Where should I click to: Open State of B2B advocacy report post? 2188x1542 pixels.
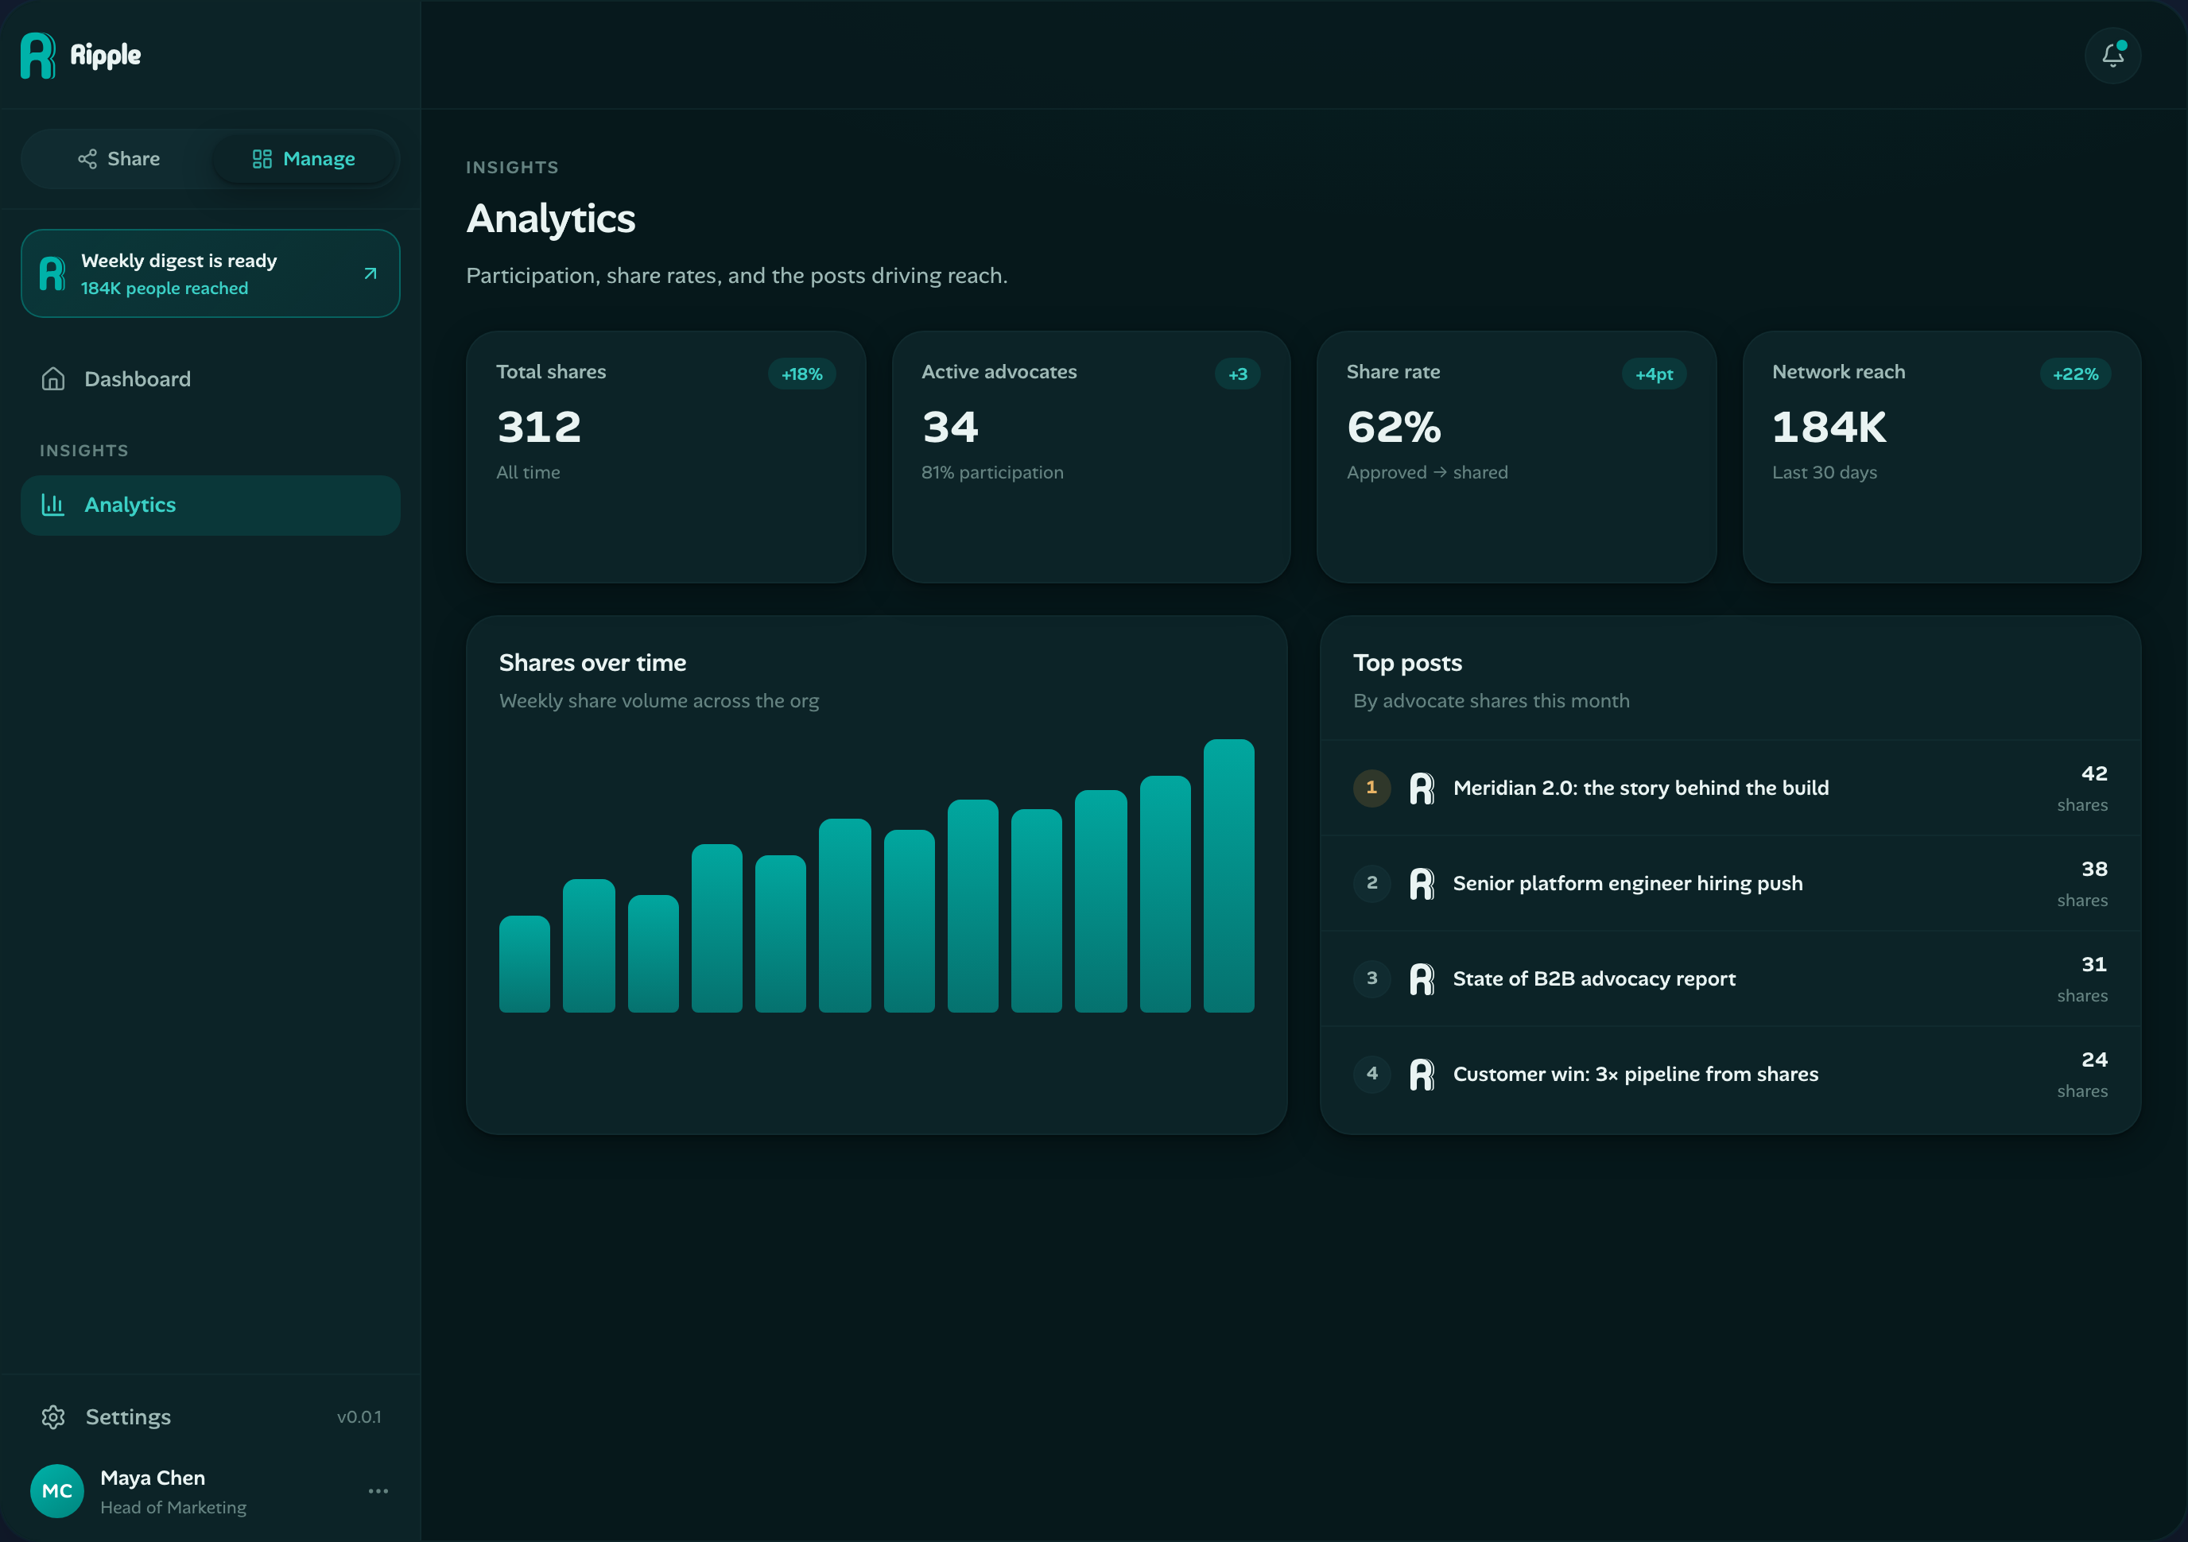tap(1731, 978)
